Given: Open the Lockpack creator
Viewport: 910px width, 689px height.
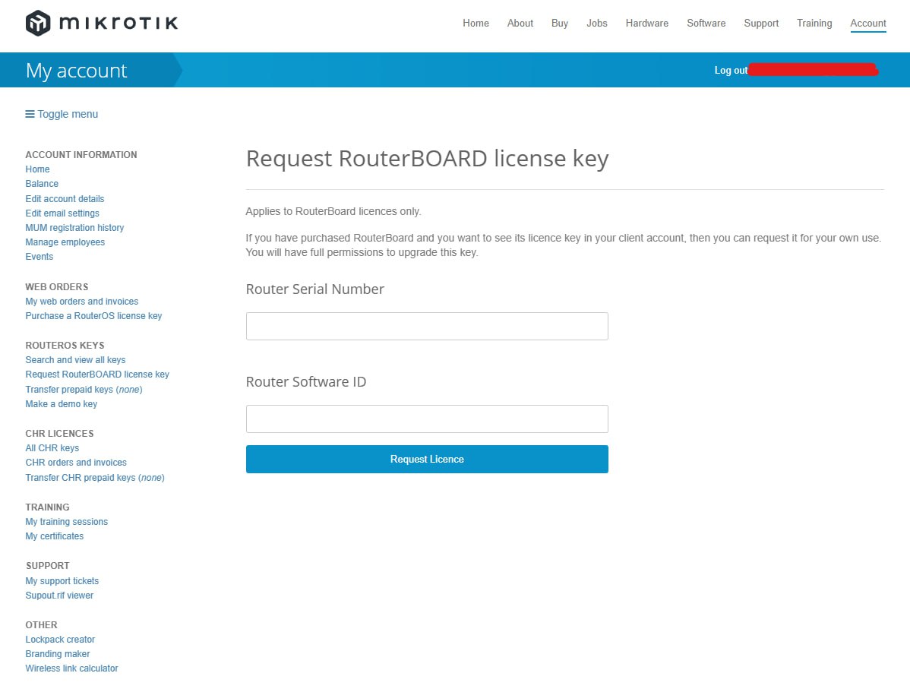Looking at the screenshot, I should click(x=60, y=640).
